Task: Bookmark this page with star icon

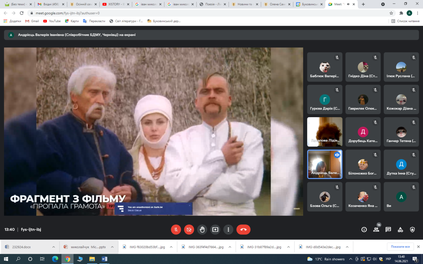Action: tap(391, 13)
